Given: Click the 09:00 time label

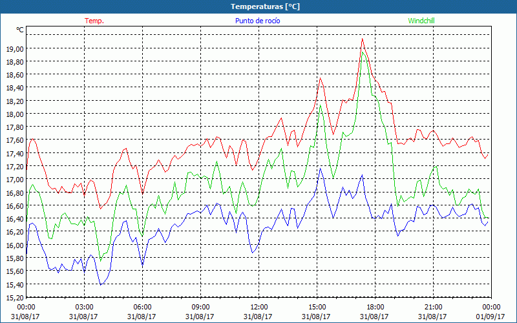Looking at the screenshot, I should coord(200,307).
